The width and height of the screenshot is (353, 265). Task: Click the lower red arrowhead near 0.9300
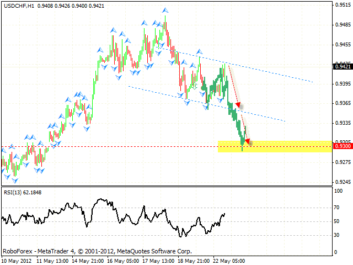pyautogui.click(x=248, y=141)
